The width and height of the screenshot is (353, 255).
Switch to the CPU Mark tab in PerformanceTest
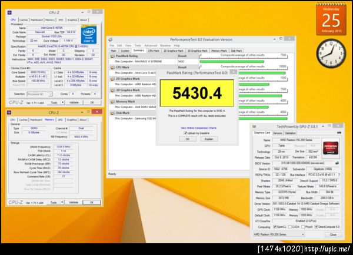point(154,51)
